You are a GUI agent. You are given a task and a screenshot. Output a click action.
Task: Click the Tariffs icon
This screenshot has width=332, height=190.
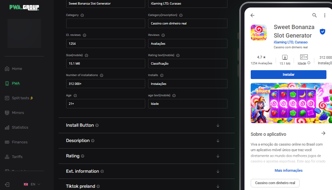click(x=7, y=157)
